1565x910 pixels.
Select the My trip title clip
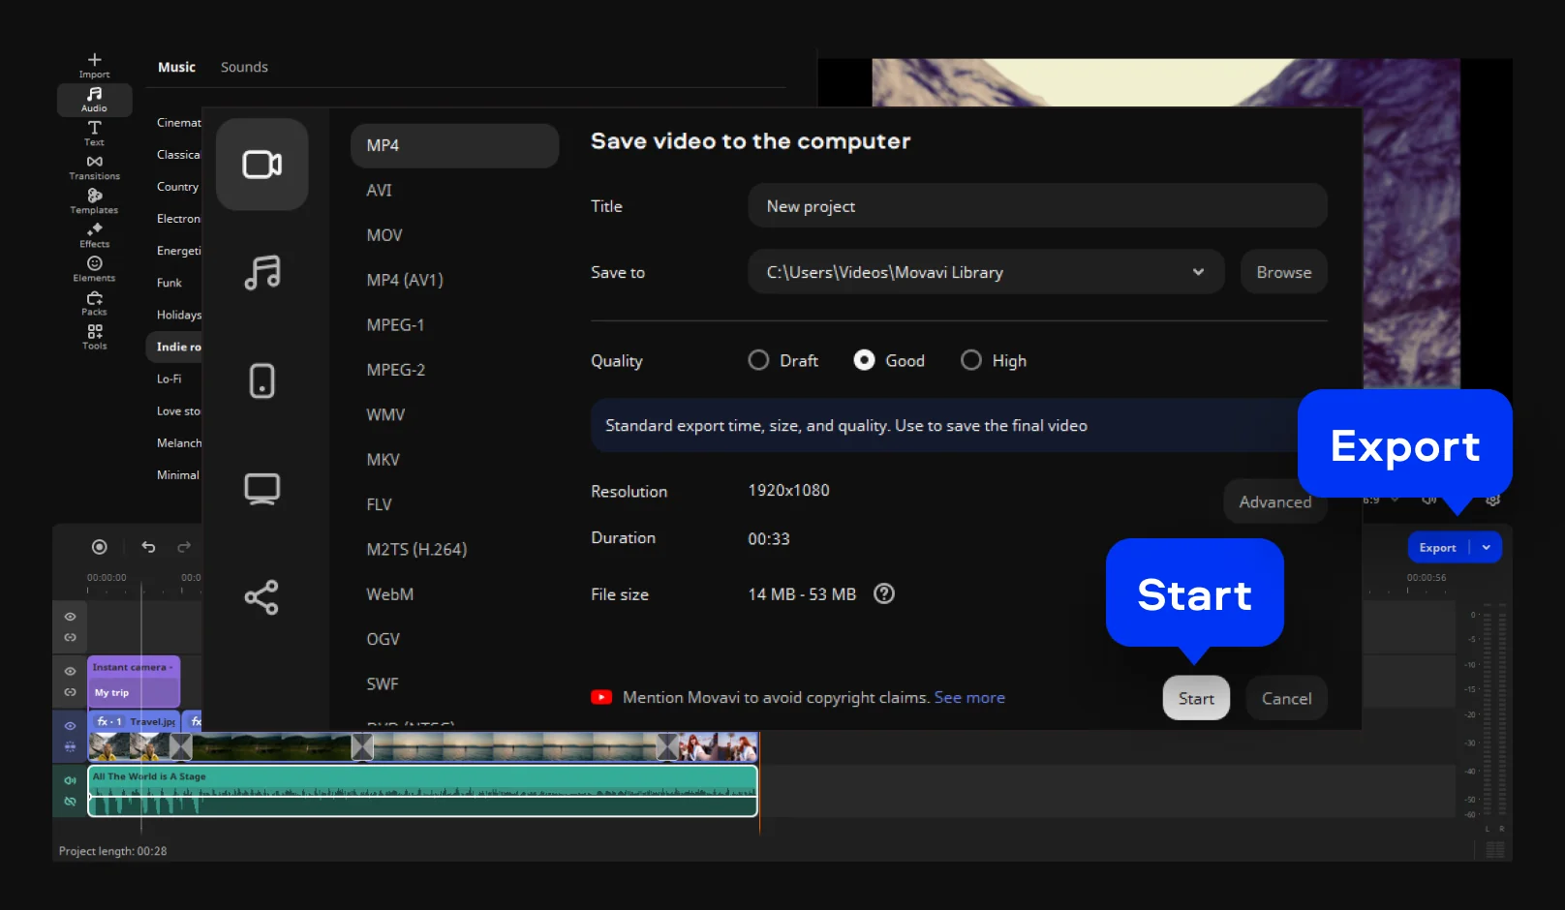(x=134, y=682)
